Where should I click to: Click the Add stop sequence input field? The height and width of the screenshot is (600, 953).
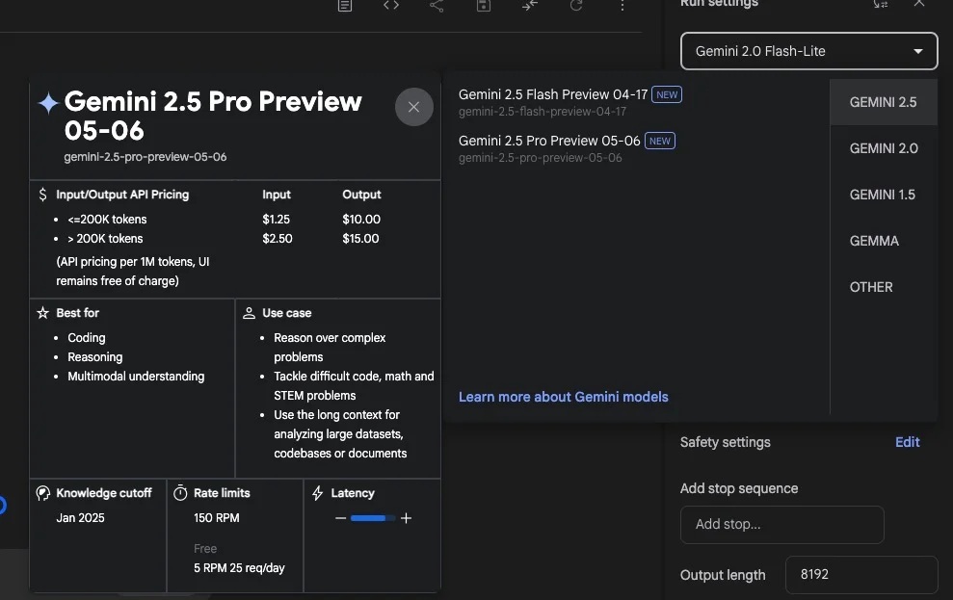[781, 524]
